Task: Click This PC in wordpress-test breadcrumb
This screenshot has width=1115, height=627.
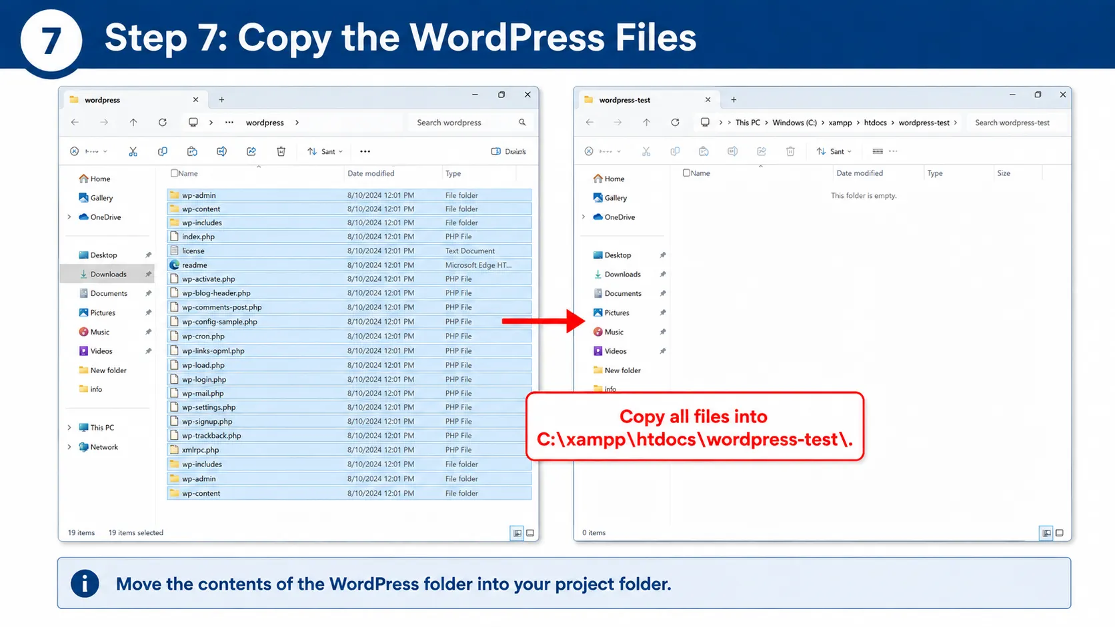Action: tap(748, 123)
